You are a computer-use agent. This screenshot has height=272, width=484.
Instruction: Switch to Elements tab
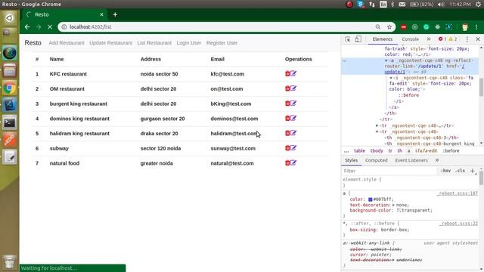coord(382,39)
